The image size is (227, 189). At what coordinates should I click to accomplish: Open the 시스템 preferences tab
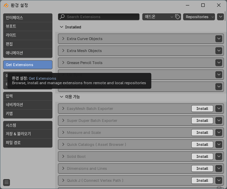pos(28,125)
